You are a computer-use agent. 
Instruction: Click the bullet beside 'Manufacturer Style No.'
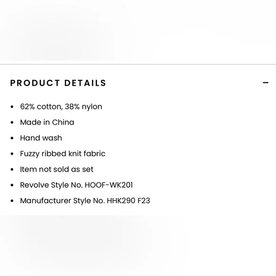[x=12, y=201]
